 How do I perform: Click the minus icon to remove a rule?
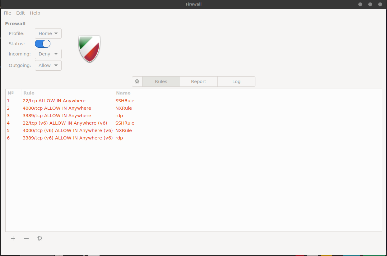pos(26,238)
